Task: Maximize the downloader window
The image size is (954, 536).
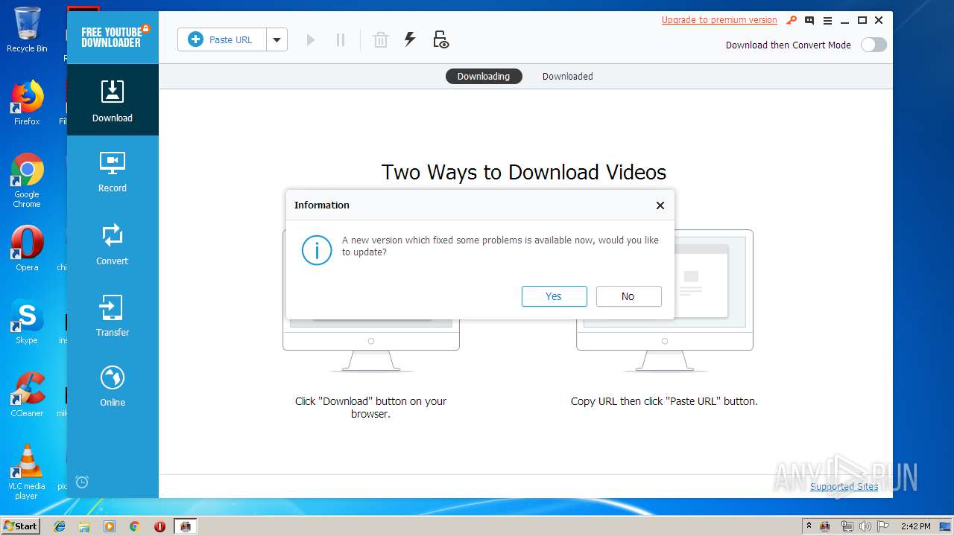Action: (862, 20)
